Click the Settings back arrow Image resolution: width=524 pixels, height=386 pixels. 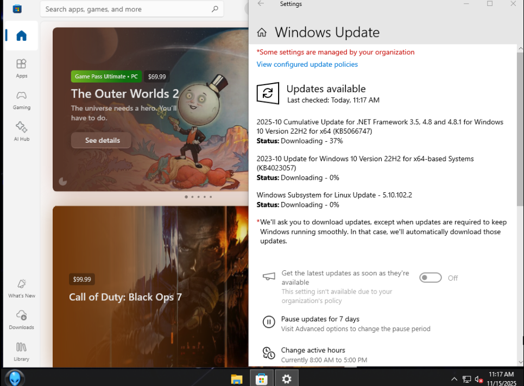pos(261,4)
